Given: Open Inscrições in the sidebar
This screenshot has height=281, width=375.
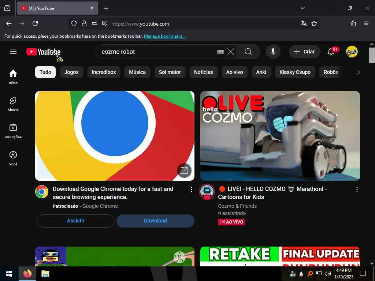Looking at the screenshot, I should (13, 131).
